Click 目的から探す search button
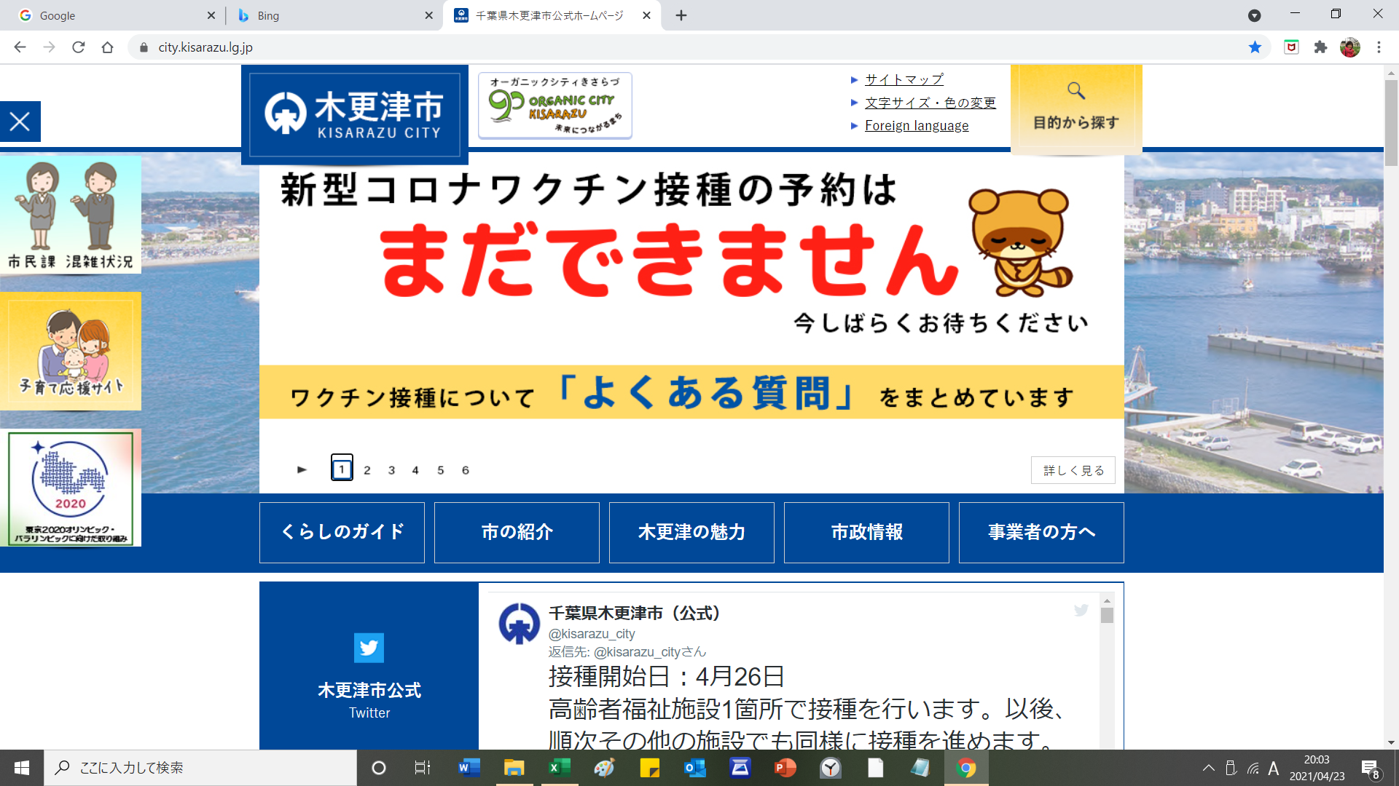 tap(1076, 108)
